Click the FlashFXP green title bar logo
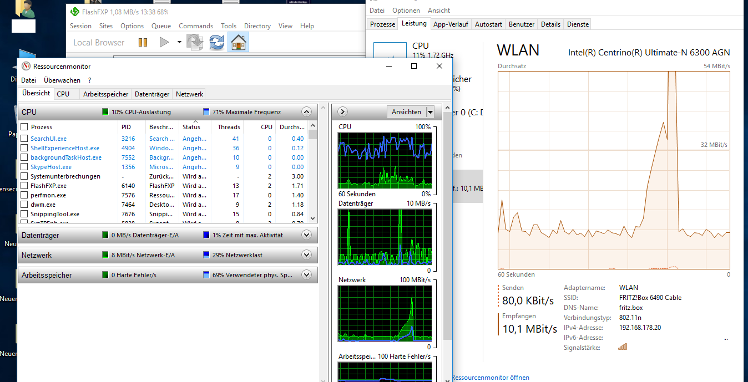This screenshot has width=748, height=382. 75,12
